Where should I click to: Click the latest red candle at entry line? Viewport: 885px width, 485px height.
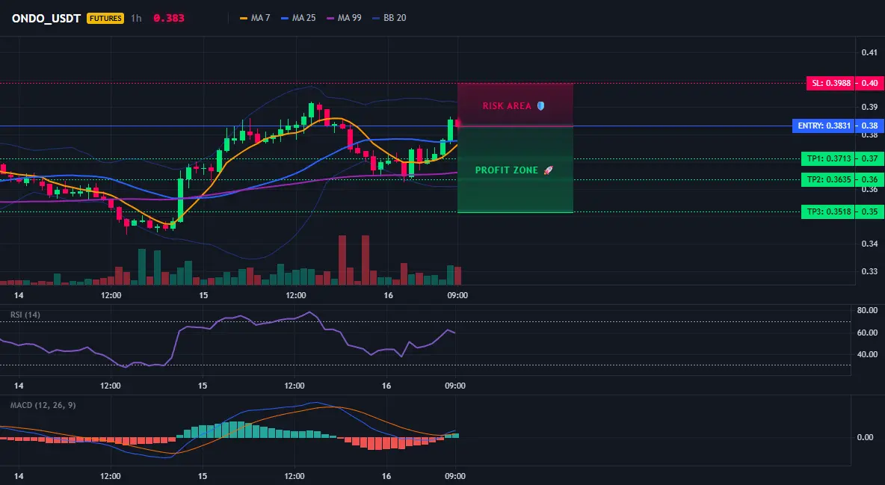tap(457, 123)
